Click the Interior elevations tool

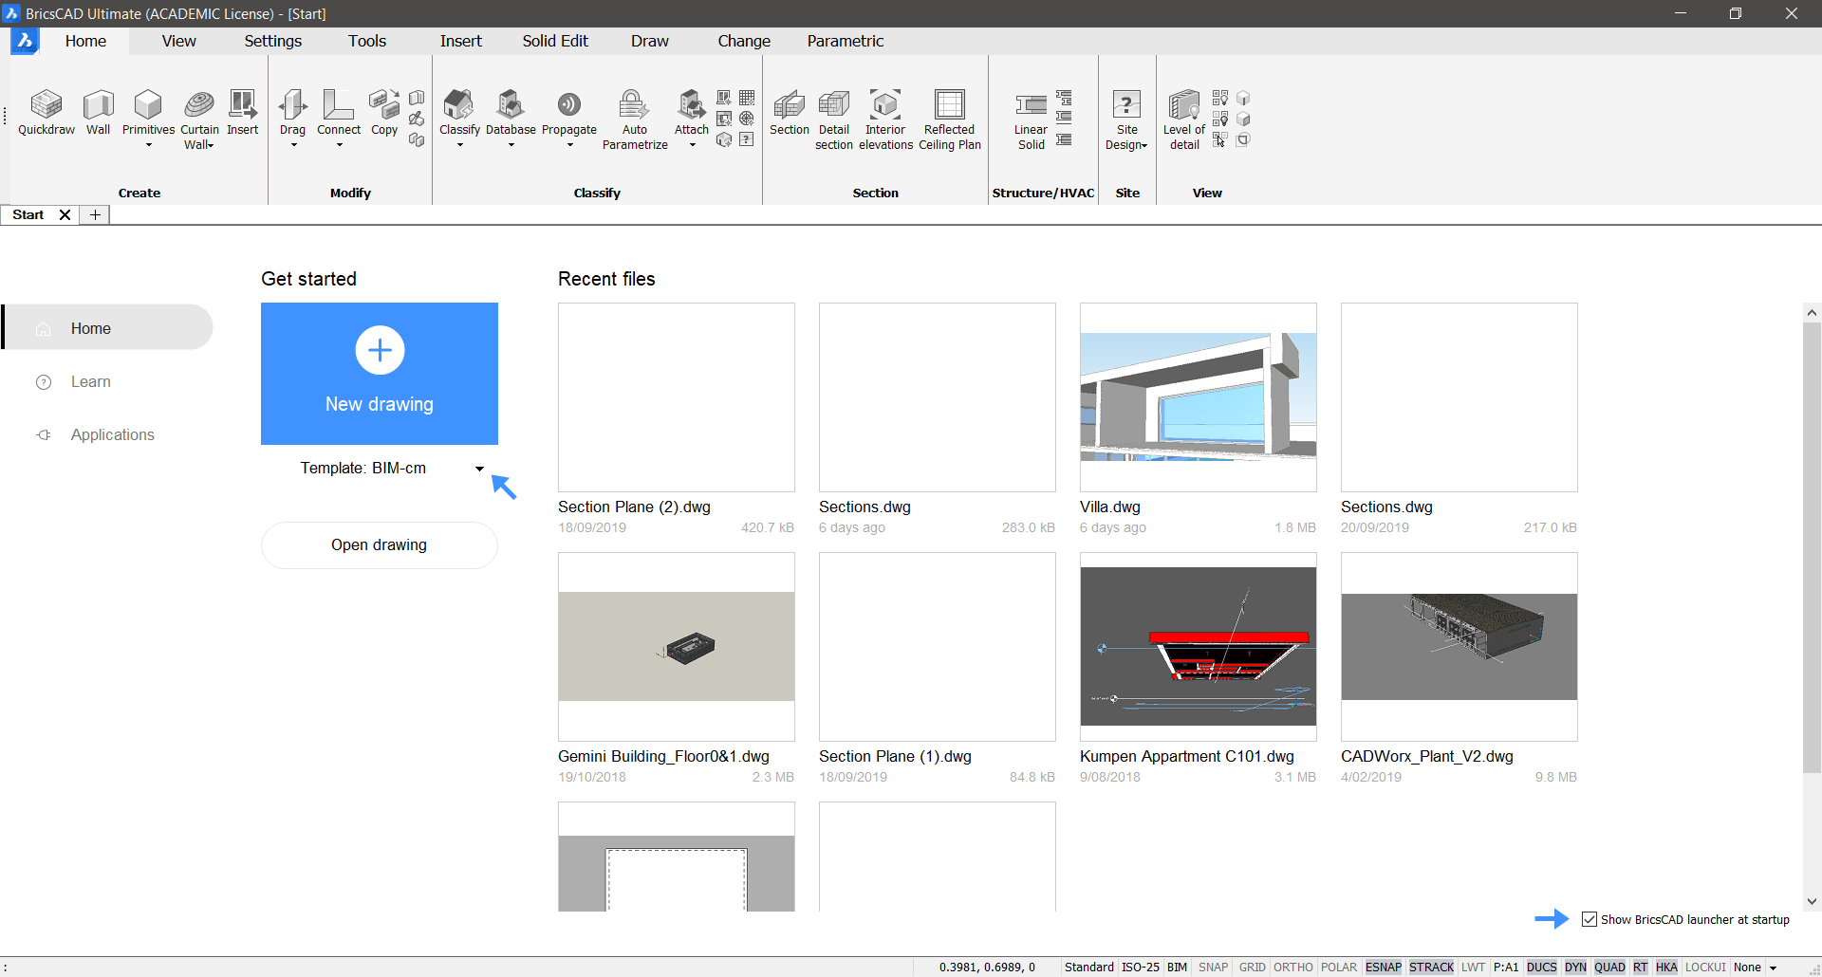tap(885, 120)
